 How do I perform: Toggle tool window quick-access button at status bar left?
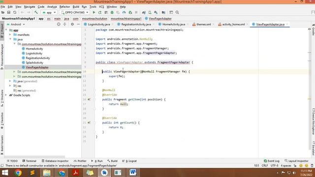pos(2,166)
